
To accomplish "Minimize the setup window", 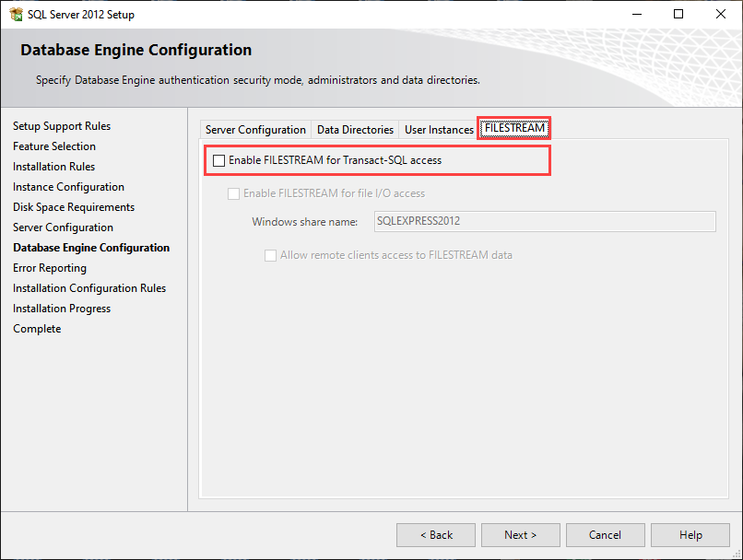I will (x=636, y=14).
